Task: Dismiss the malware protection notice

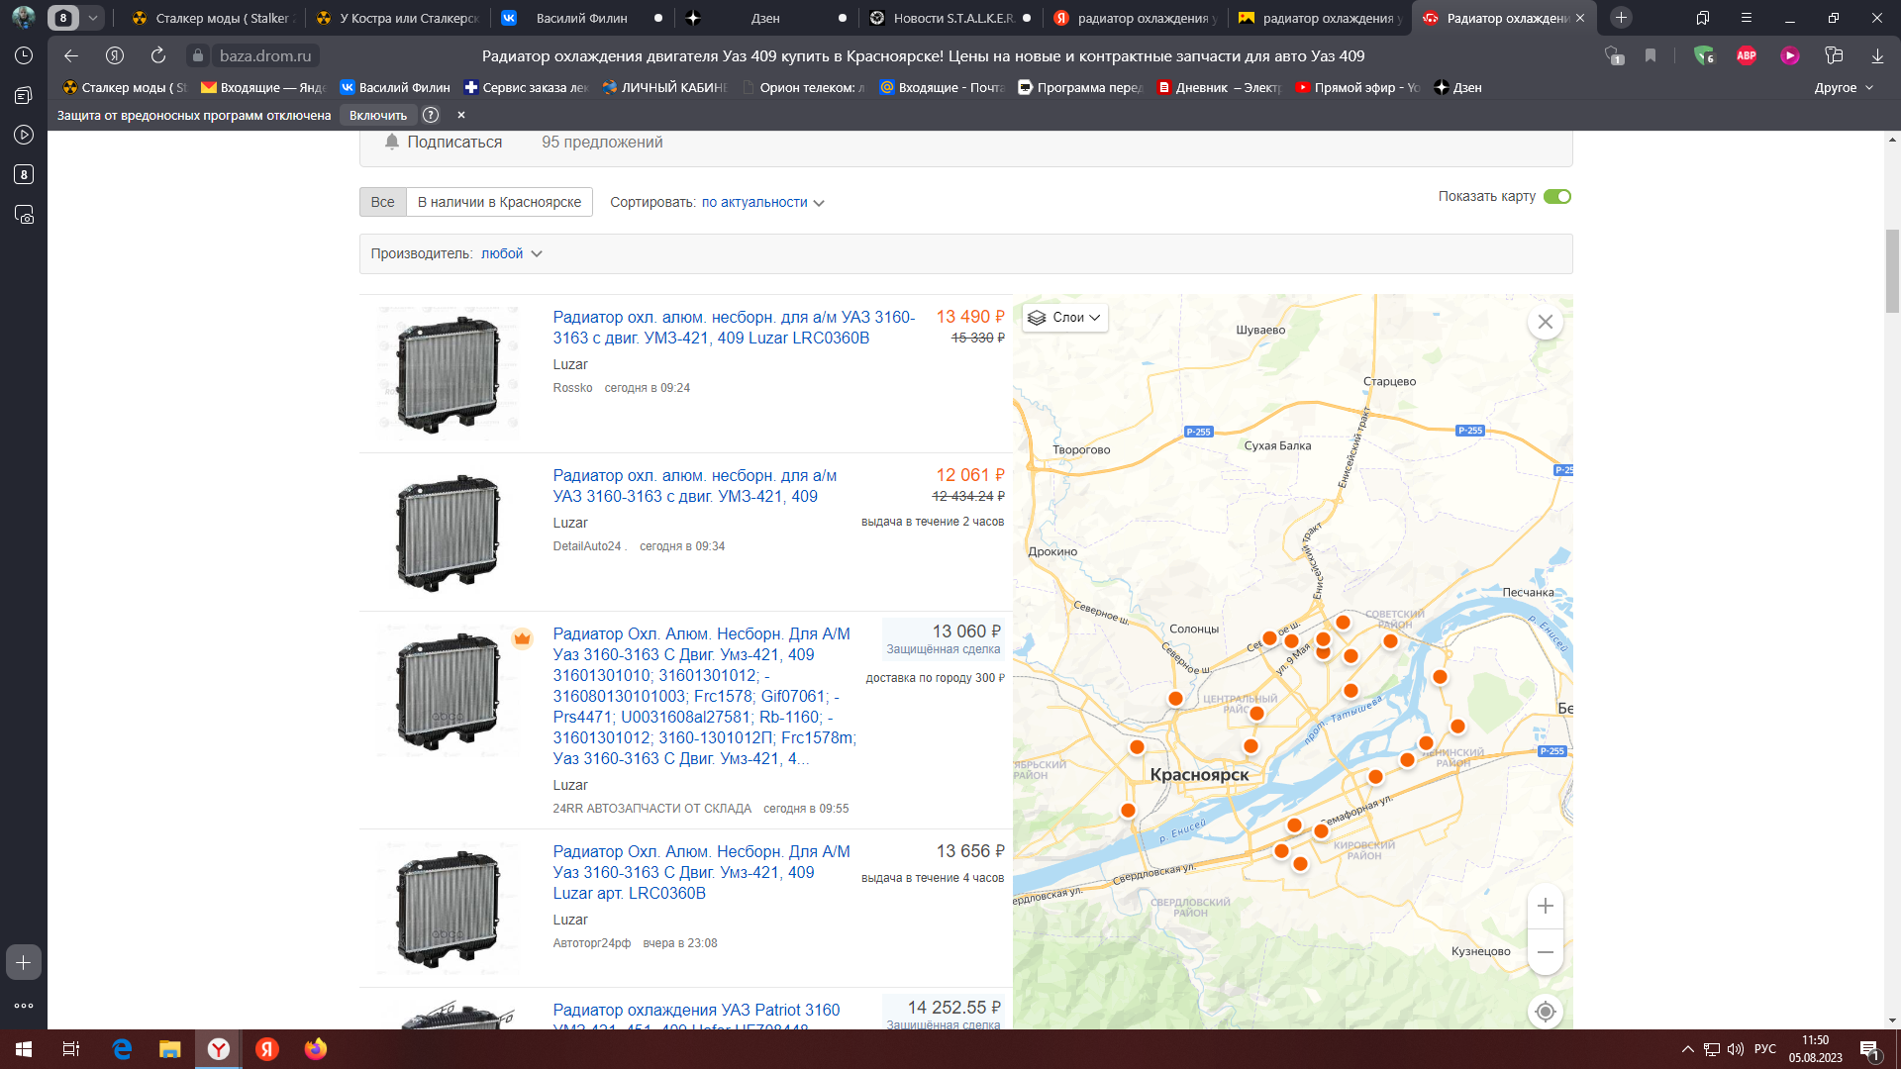Action: pyautogui.click(x=460, y=115)
